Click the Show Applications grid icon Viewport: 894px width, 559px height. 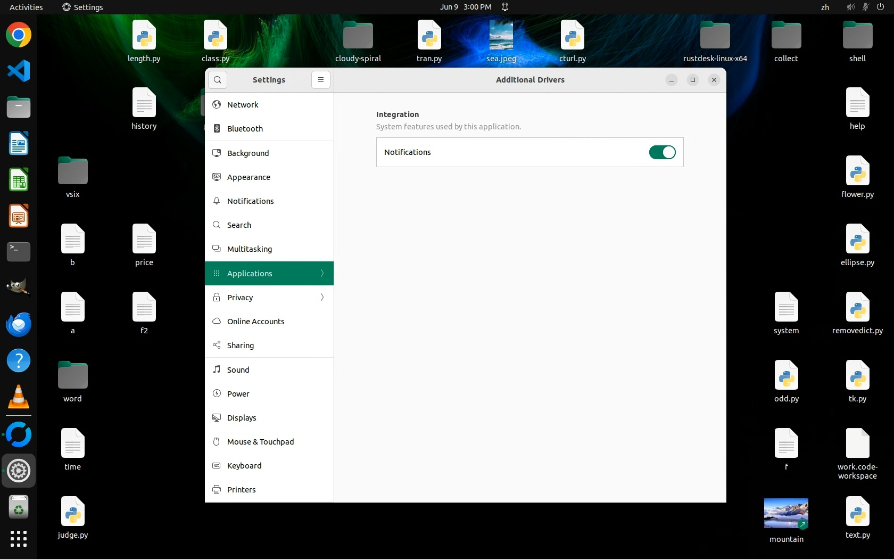(19, 539)
